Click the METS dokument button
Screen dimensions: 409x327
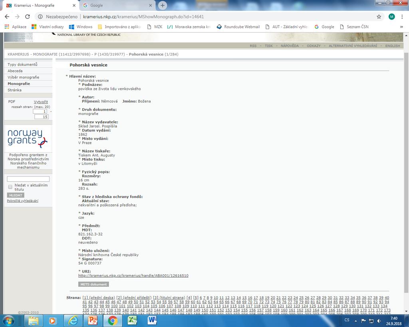(x=93, y=284)
